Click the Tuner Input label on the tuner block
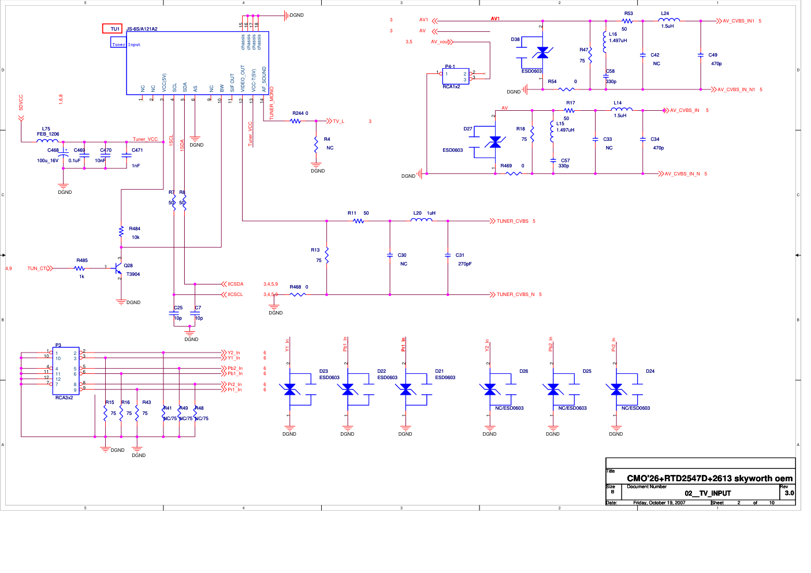This screenshot has width=811, height=573. coord(126,44)
